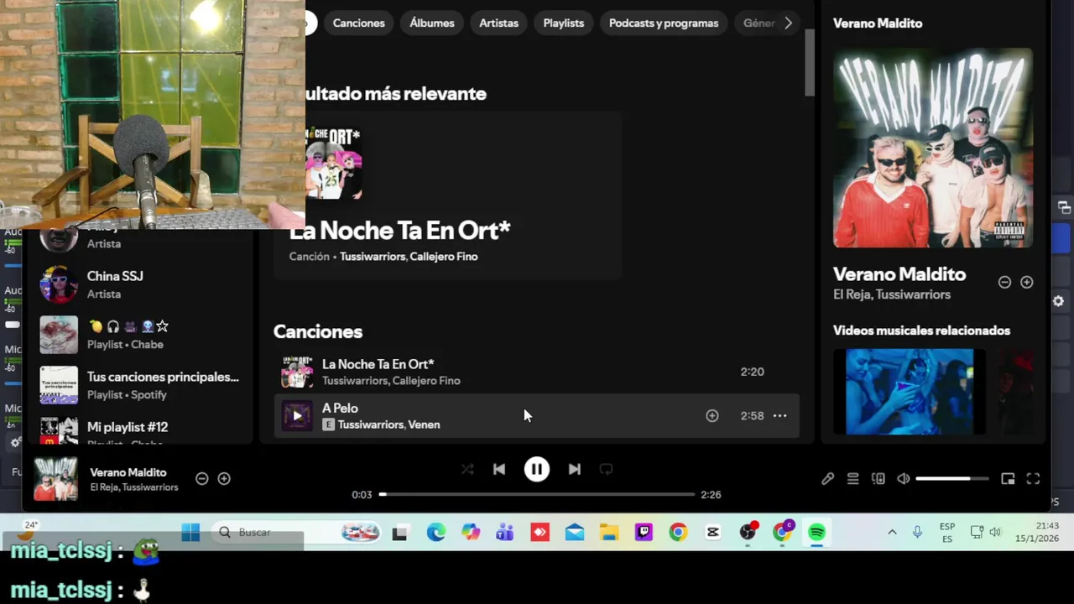The height and width of the screenshot is (604, 1074).
Task: Filter results by Podcasts y programas
Action: 664,23
